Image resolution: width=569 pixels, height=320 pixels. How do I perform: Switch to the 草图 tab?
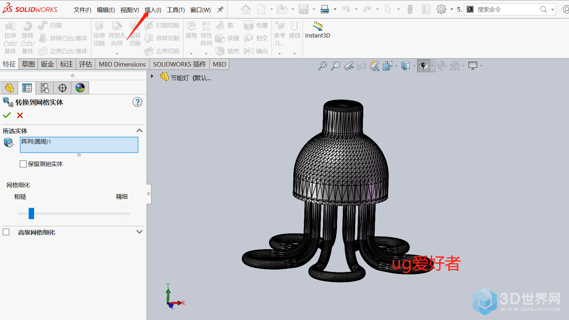tap(28, 64)
